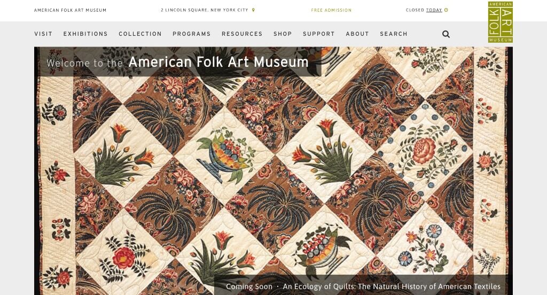The width and height of the screenshot is (547, 295).
Task: Open the Collection menu
Action: (x=140, y=34)
